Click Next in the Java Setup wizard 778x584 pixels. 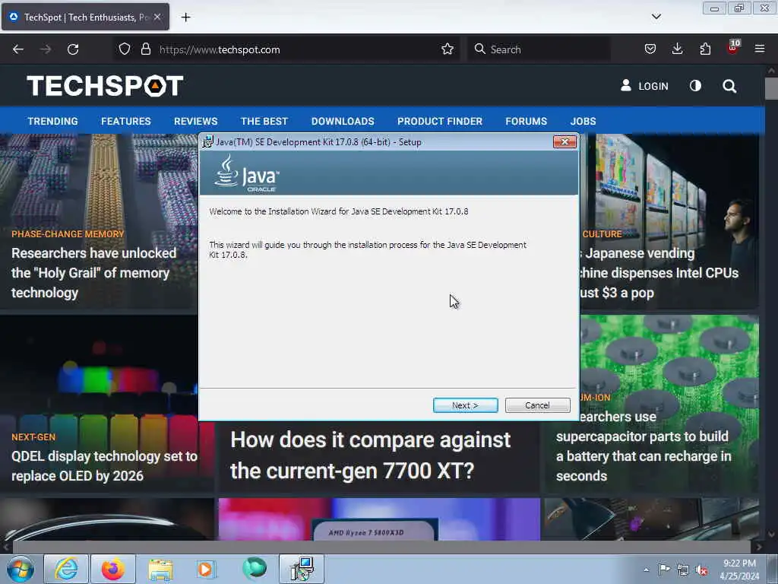click(465, 405)
